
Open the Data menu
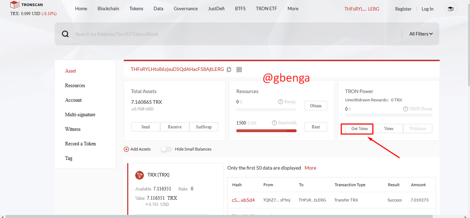[x=158, y=8]
